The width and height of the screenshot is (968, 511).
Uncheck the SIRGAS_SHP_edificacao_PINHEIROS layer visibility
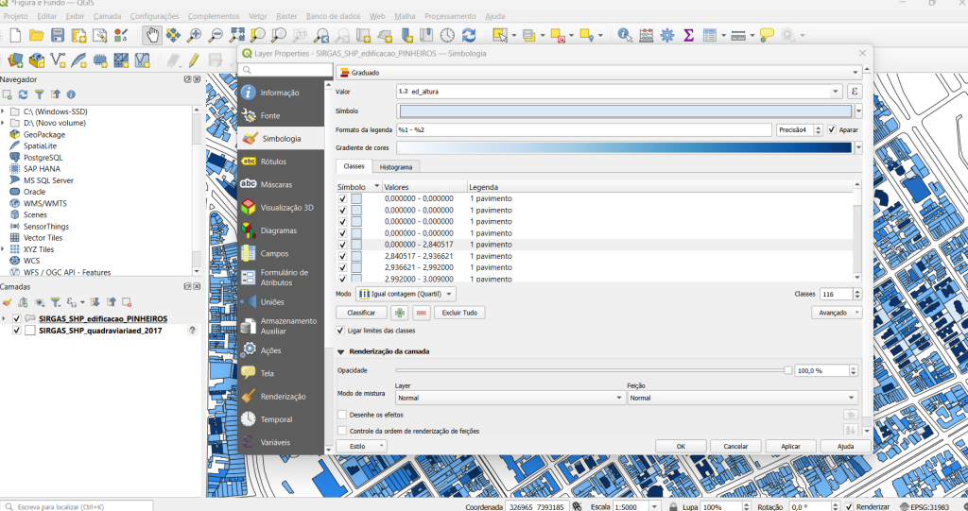click(x=17, y=319)
